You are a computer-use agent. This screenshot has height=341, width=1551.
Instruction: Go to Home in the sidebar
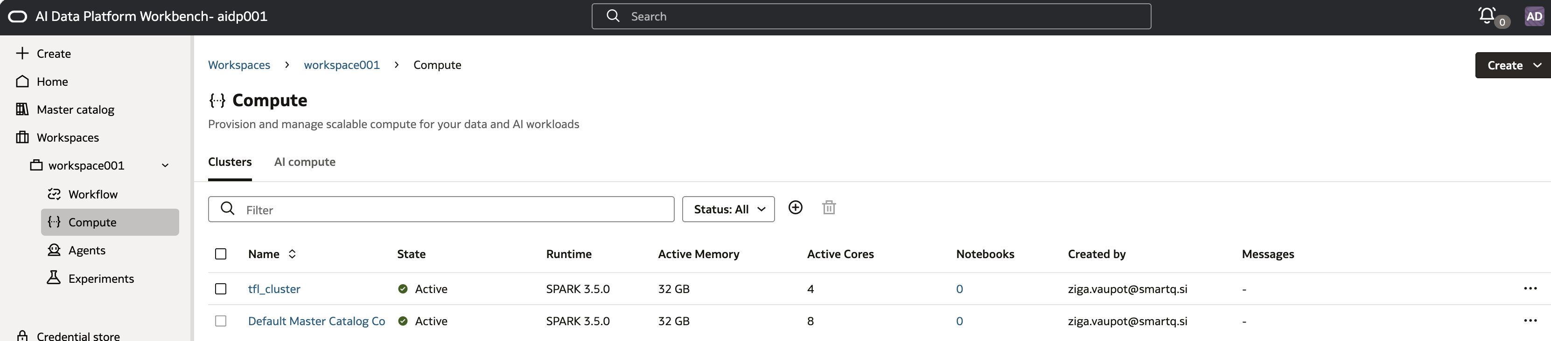(42, 81)
